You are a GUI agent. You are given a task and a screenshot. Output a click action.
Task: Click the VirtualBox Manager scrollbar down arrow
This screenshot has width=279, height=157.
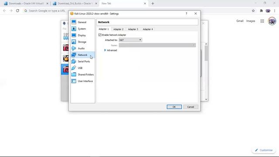click(206, 99)
